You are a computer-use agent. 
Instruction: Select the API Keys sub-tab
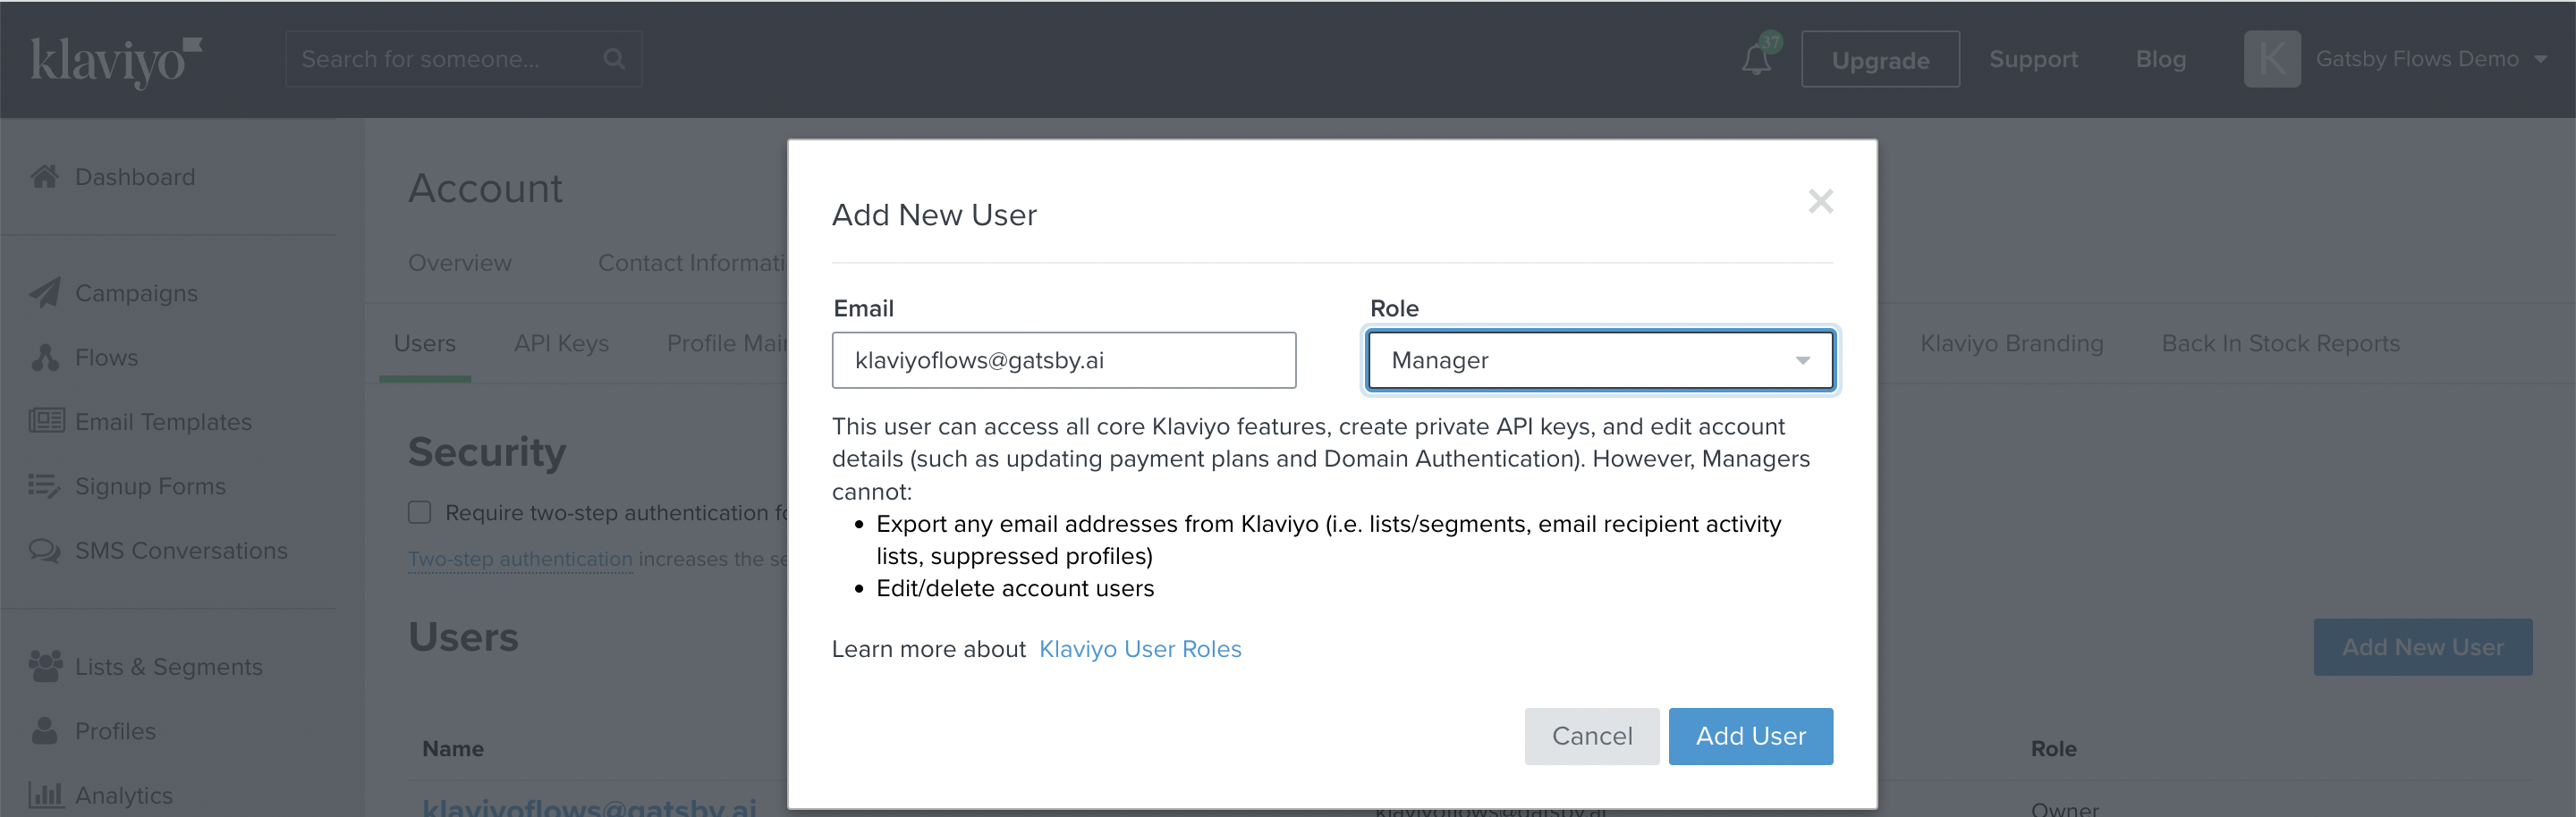pyautogui.click(x=561, y=343)
